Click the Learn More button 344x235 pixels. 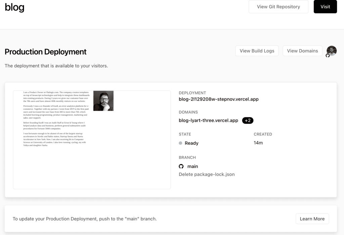(312, 219)
